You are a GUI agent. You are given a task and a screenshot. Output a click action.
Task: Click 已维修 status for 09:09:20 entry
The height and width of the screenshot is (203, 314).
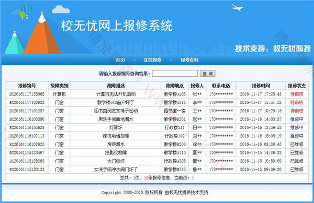tap(297, 170)
